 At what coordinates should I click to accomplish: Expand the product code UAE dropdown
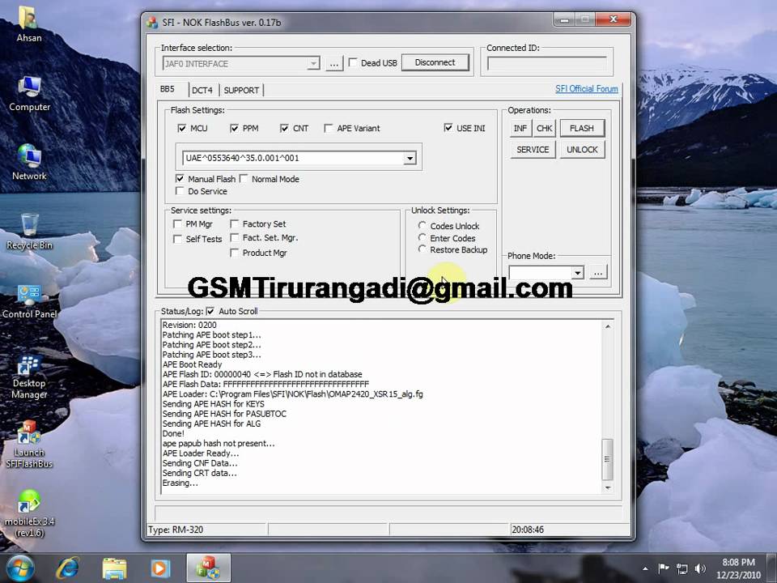click(410, 158)
